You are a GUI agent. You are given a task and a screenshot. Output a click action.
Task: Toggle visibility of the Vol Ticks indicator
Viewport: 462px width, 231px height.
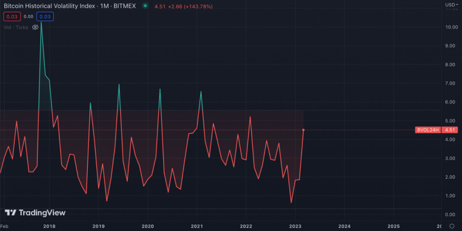point(35,27)
